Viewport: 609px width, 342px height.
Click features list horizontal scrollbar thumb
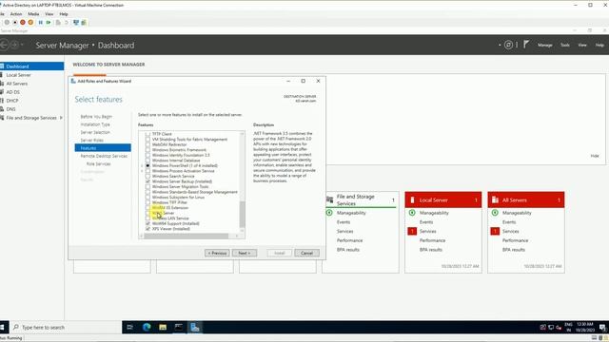[x=187, y=236]
